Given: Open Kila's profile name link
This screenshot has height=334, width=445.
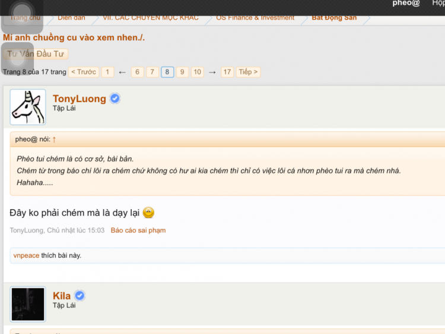Looking at the screenshot, I should [62, 296].
